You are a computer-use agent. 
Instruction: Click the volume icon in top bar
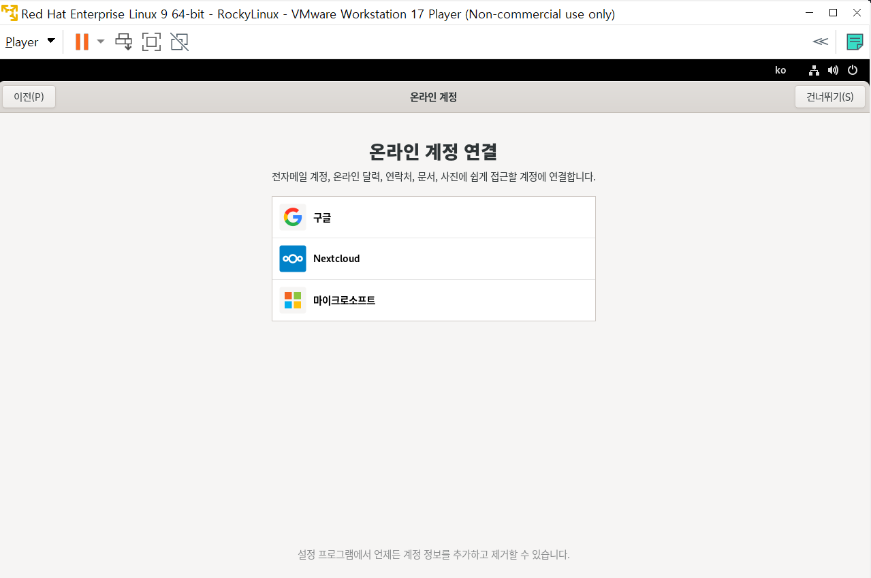833,70
